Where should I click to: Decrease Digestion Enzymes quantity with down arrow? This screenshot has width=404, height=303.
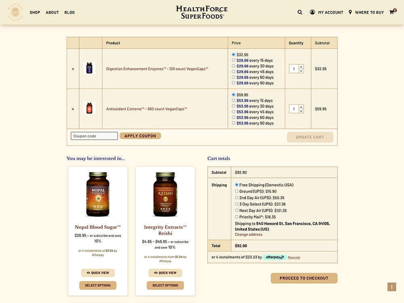[301, 71]
